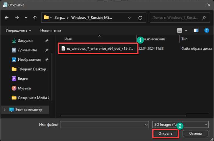The width and height of the screenshot is (214, 141).
Task: Expand the address bar history dropdown
Action: point(129,18)
